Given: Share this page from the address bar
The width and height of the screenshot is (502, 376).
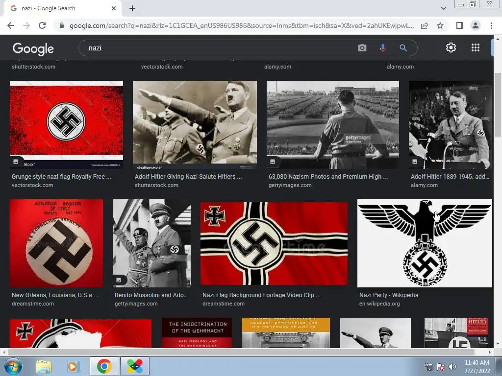Looking at the screenshot, I should pyautogui.click(x=425, y=25).
